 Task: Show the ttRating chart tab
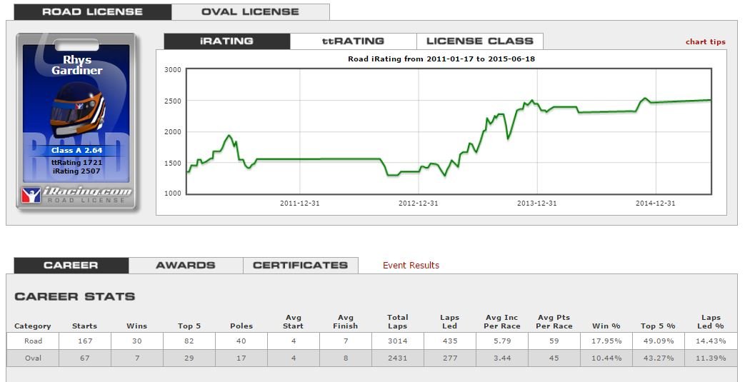[x=353, y=41]
